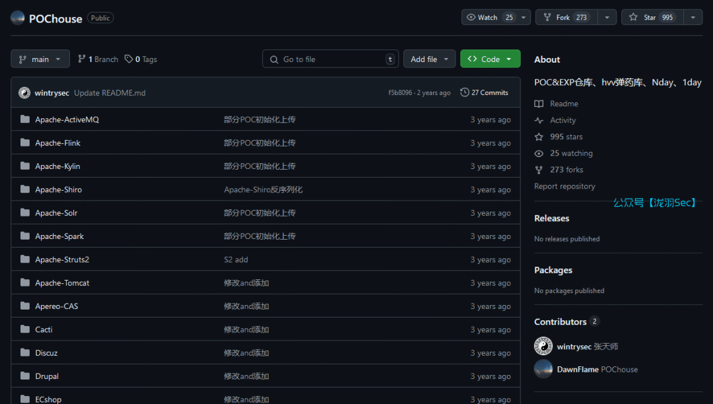Click the wintrysec contributor avatar

[x=543, y=346]
